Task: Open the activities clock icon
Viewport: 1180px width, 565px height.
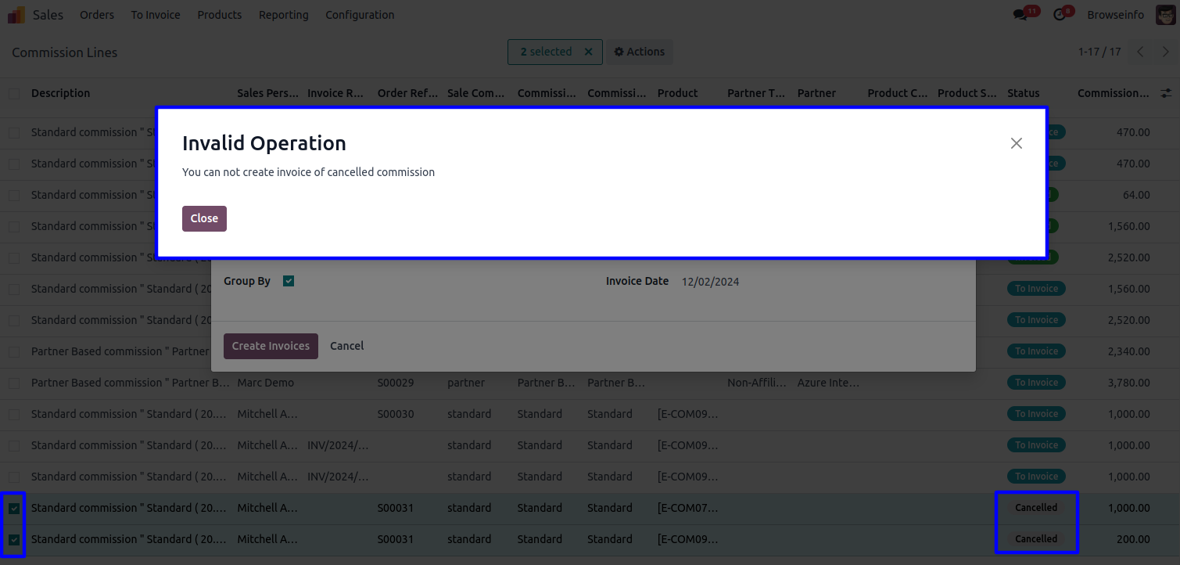Action: click(x=1060, y=15)
